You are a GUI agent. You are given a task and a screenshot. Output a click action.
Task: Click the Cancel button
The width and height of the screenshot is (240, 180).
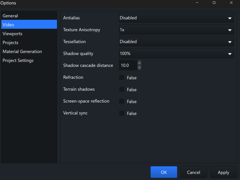pos(194,172)
